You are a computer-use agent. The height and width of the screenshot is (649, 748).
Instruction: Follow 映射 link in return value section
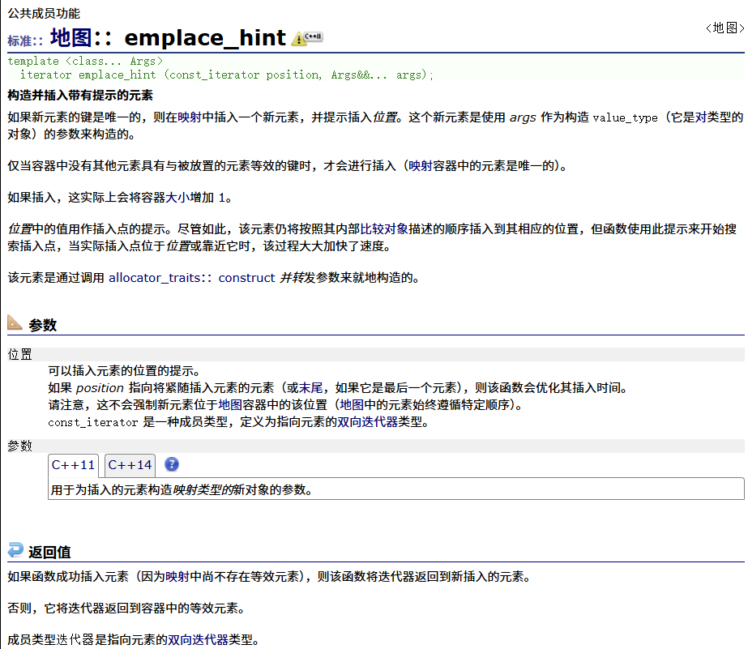coord(177,577)
